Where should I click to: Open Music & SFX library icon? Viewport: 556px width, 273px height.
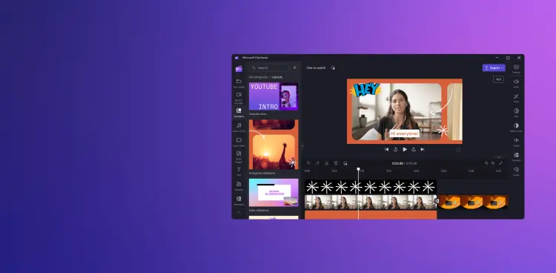pyautogui.click(x=239, y=125)
